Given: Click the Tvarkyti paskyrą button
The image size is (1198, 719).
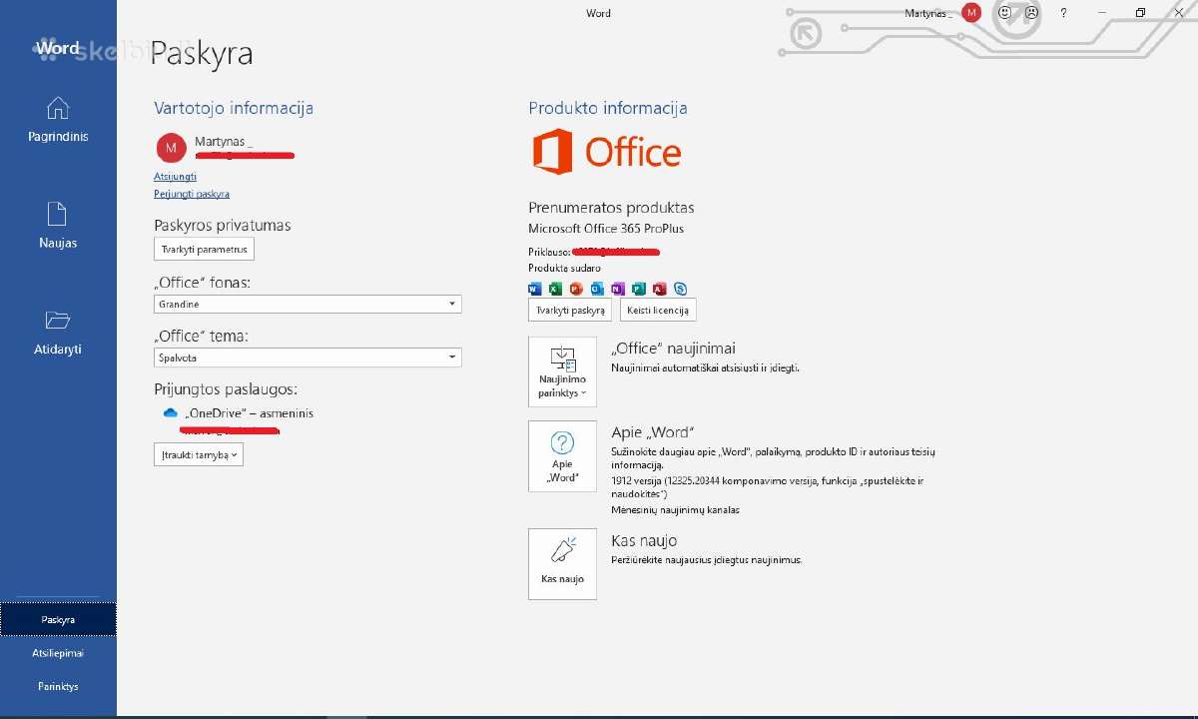Looking at the screenshot, I should 570,311.
